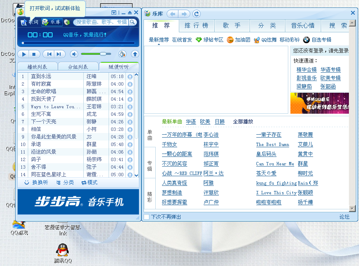Screen dimensions: 359x266
Task: Download the song 有时寂寞
Action: [130, 84]
